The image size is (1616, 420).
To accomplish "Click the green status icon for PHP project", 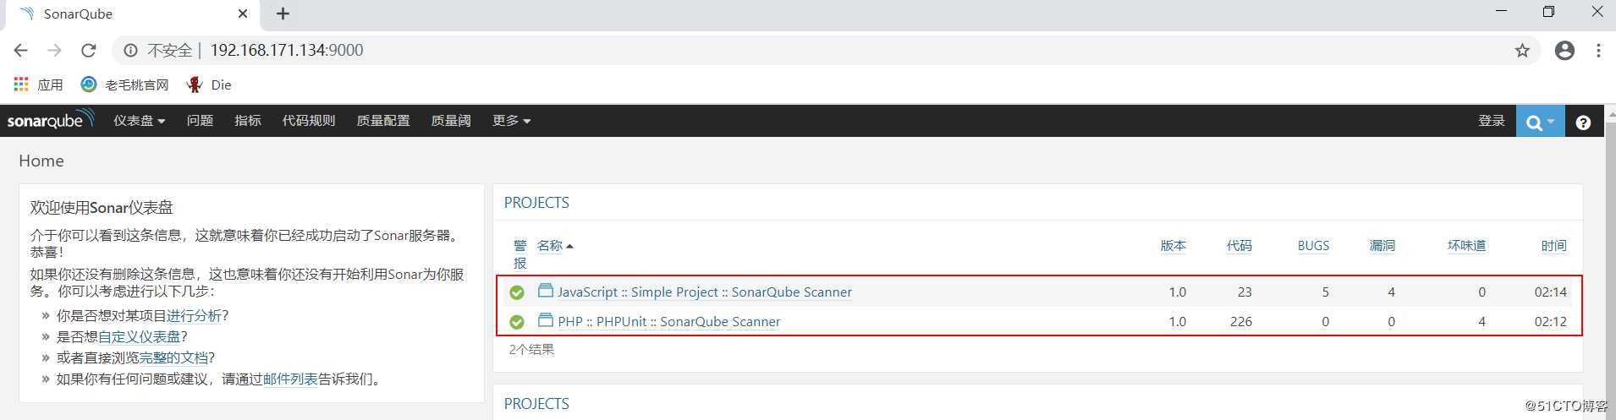I will tap(517, 322).
